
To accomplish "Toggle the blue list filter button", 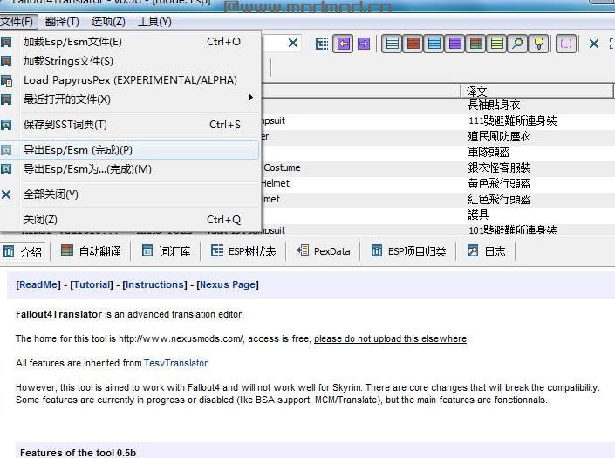I will click(x=434, y=44).
